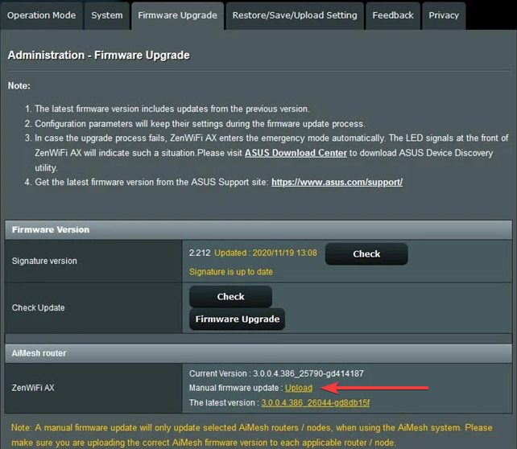Viewport: 517px width, 449px height.
Task: Click the 'Signature is up to date' status
Action: coord(231,272)
